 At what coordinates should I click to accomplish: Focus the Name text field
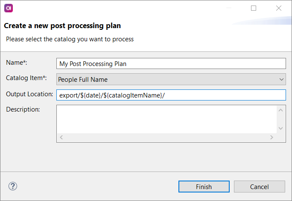point(171,63)
